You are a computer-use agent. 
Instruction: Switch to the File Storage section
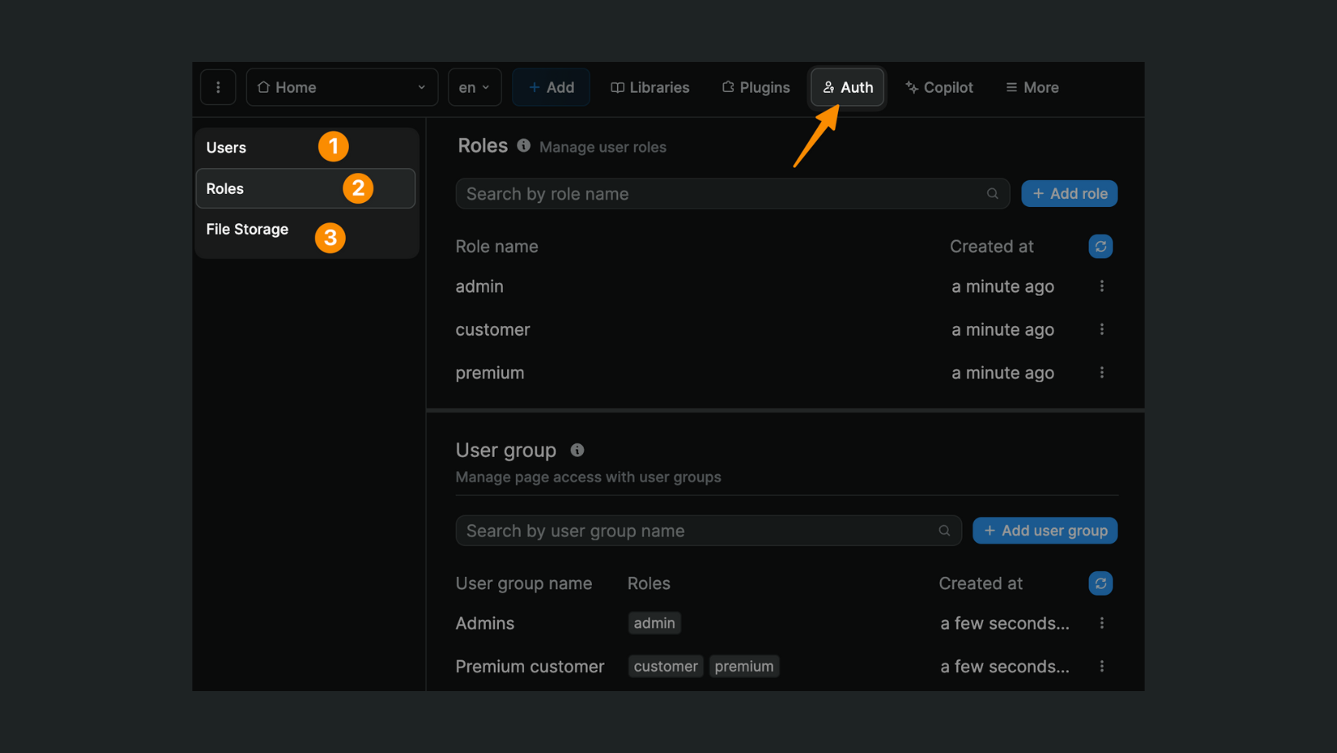pyautogui.click(x=247, y=229)
